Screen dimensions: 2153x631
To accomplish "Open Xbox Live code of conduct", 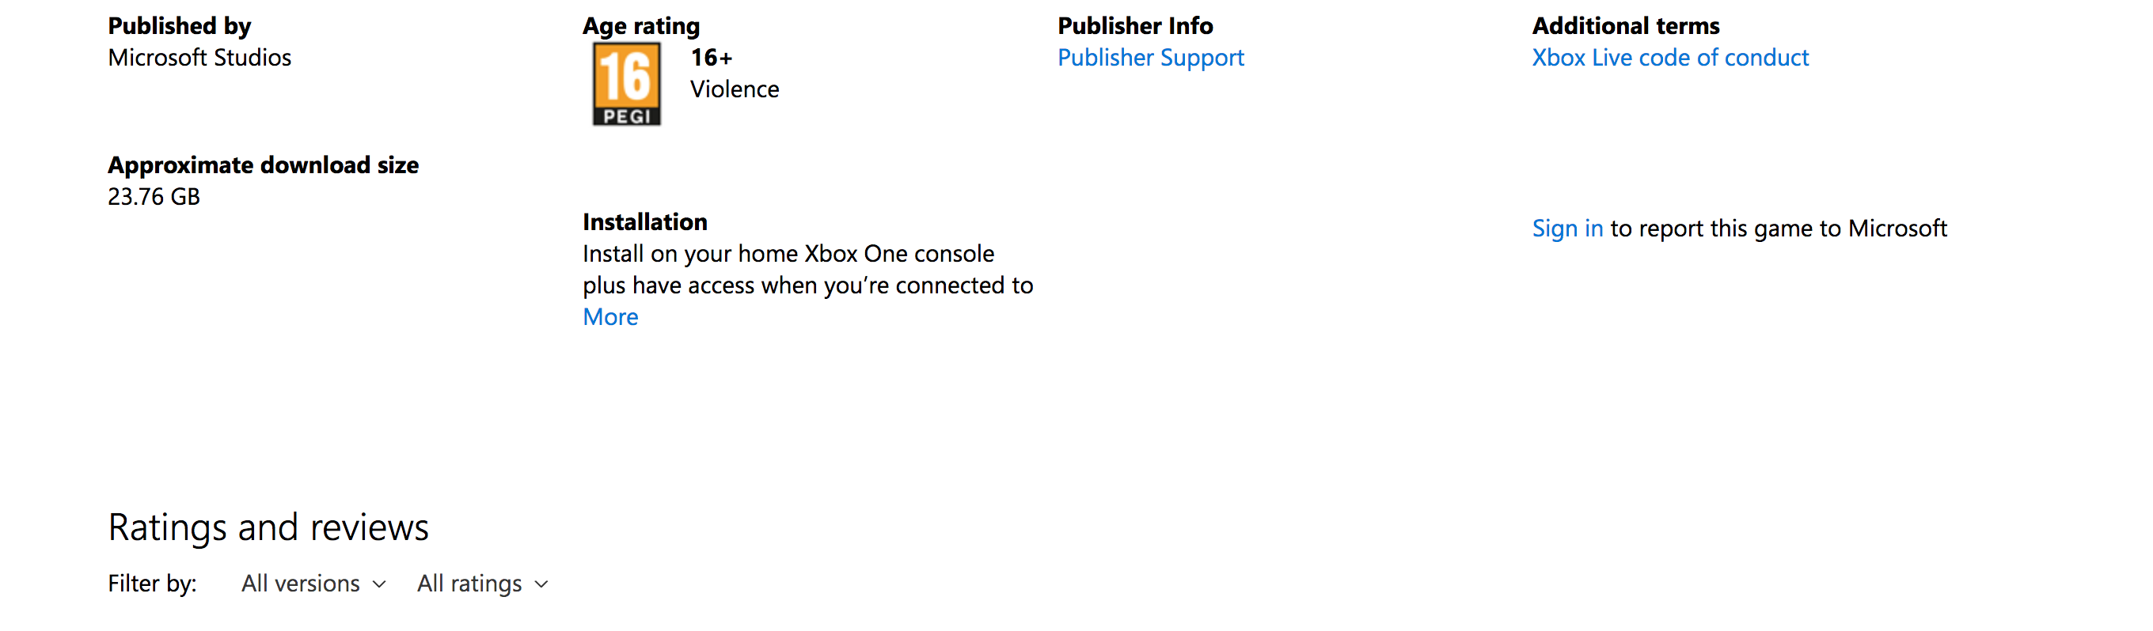I will click(x=1669, y=58).
